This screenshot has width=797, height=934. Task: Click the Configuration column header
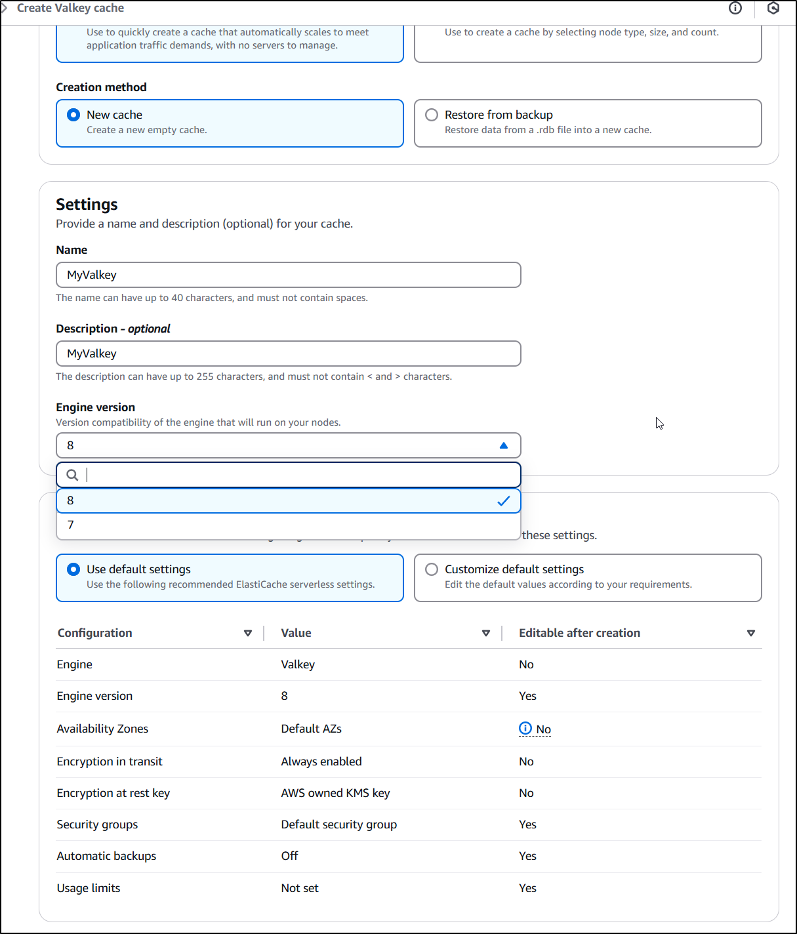point(95,633)
